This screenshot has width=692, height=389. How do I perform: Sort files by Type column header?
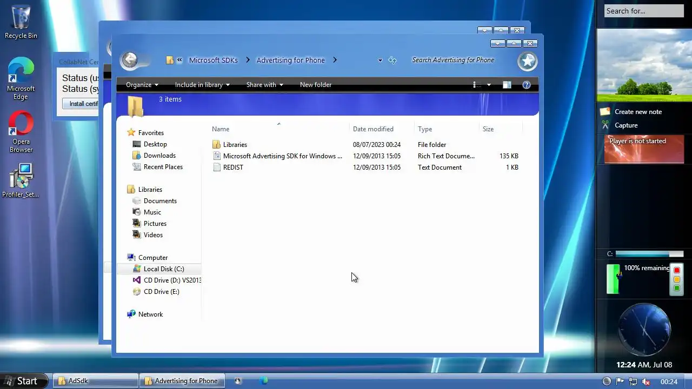447,129
